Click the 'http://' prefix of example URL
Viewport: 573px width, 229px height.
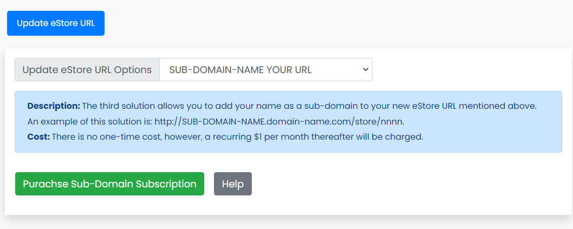[x=167, y=121]
